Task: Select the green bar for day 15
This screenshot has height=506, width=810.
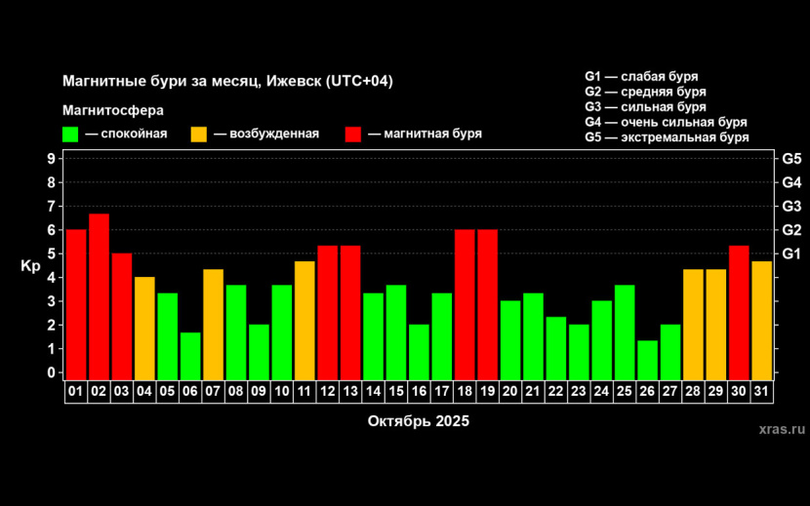Action: (395, 331)
